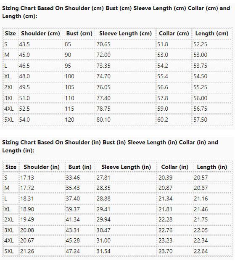Select the 17.13 shoulder inch value
Image resolution: width=235 pixels, height=261 pixels.
pyautogui.click(x=27, y=178)
